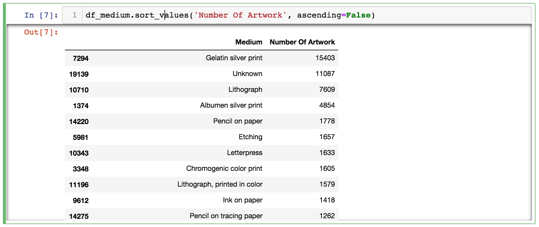This screenshot has width=539, height=227.
Task: Click the line number 1 gutter
Action: click(x=75, y=15)
